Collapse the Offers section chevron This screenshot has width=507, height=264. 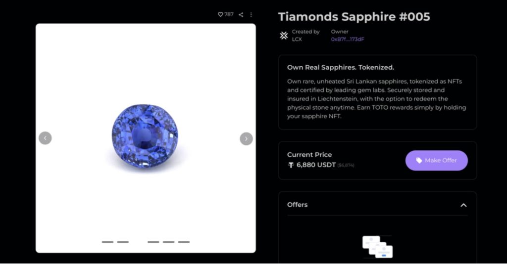(463, 205)
